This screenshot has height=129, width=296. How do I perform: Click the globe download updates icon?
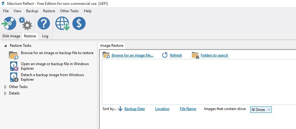62,24
